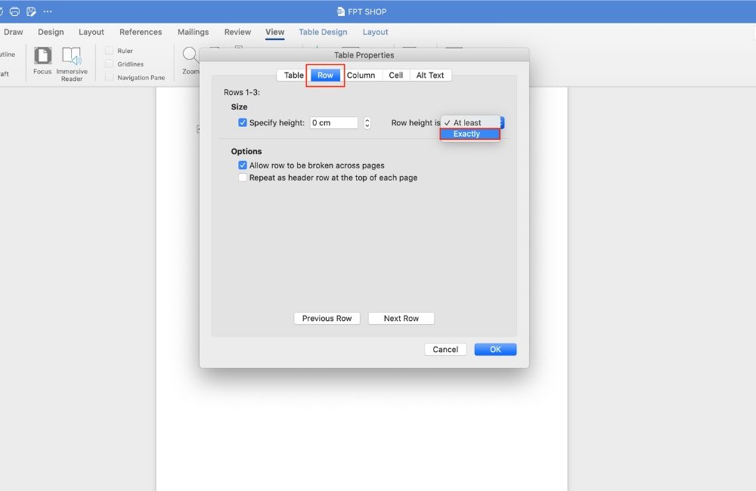756x491 pixels.
Task: Enable Repeat as header row checkbox
Action: [243, 178]
